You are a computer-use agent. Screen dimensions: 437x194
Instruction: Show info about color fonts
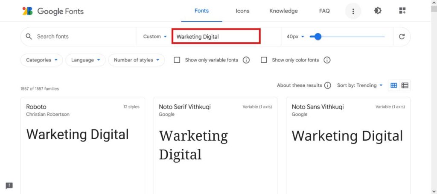pos(327,60)
